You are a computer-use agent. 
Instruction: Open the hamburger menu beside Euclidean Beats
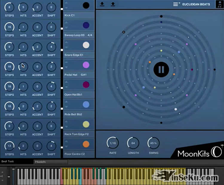click(176, 4)
